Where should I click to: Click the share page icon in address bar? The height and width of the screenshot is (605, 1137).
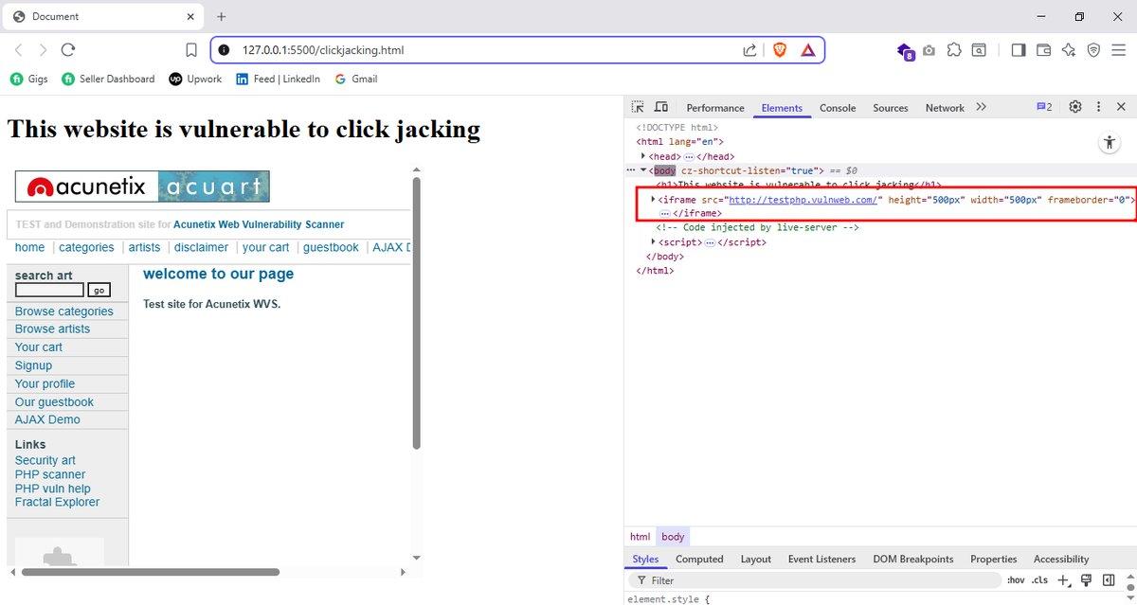749,50
